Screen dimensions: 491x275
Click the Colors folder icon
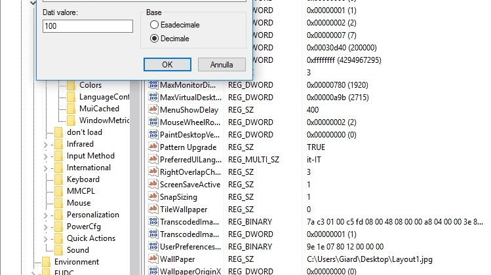pos(71,84)
